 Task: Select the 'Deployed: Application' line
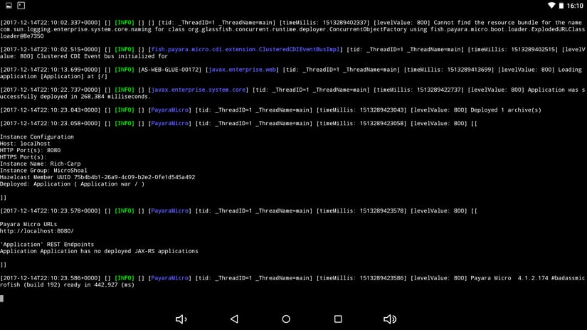click(72, 183)
